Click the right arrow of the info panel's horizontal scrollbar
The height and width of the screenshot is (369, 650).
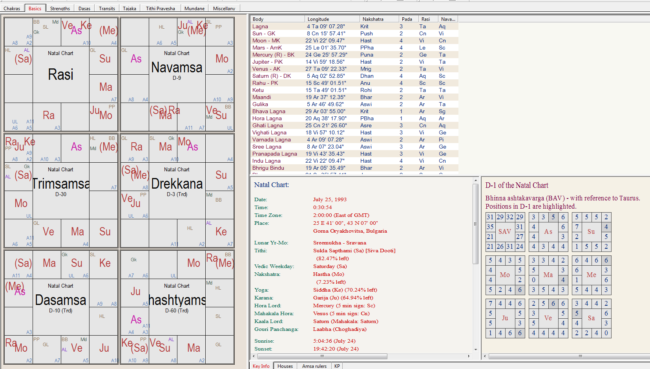[469, 356]
